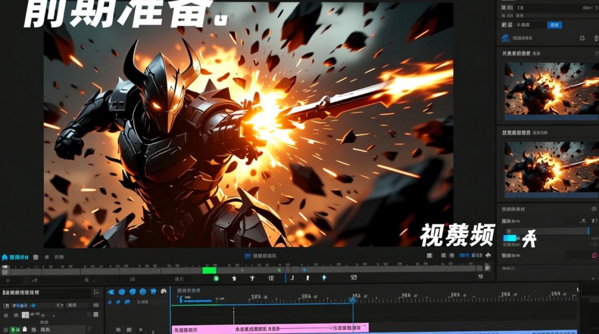The image size is (599, 334).
Task: Select the blue circular playhead on timeline ruler
Action: coord(353,301)
